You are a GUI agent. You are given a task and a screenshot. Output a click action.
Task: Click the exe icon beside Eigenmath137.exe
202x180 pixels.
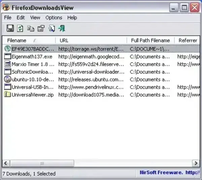click(x=7, y=57)
